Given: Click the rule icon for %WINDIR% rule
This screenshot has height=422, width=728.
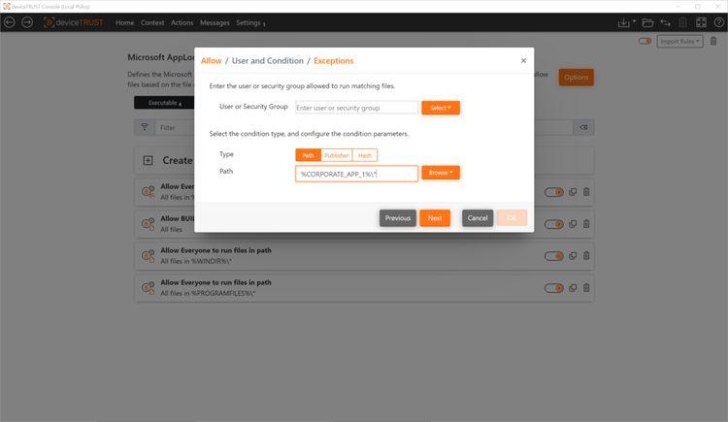Looking at the screenshot, I should pos(149,256).
